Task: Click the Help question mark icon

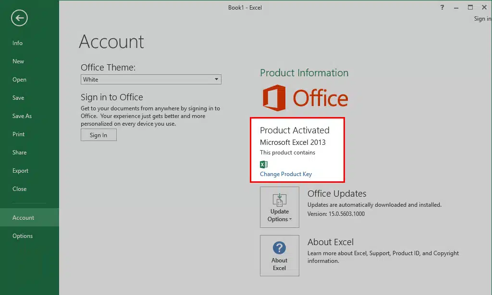Action: (442, 7)
